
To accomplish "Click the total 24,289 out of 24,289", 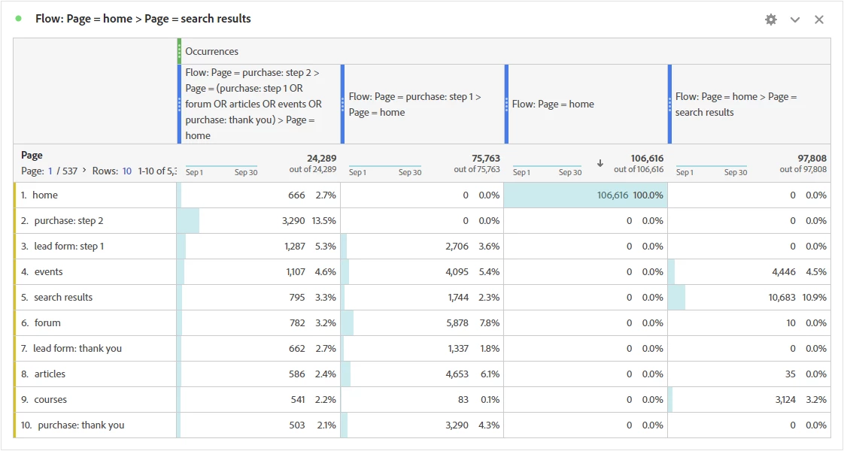I will click(x=313, y=163).
